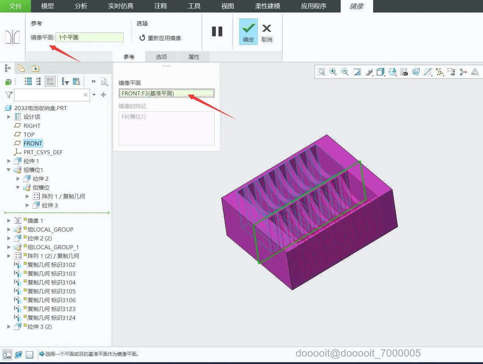The height and width of the screenshot is (364, 483).
Task: Select the FRONT datum plane in tree
Action: click(x=33, y=143)
